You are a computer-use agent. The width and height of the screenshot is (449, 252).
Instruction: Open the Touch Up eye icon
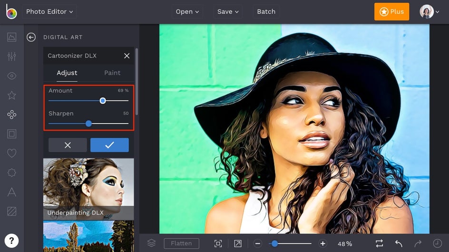[12, 76]
